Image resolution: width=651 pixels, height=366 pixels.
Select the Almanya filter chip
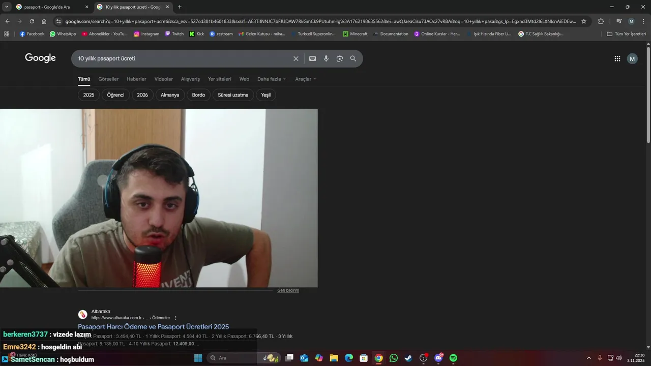coord(170,95)
